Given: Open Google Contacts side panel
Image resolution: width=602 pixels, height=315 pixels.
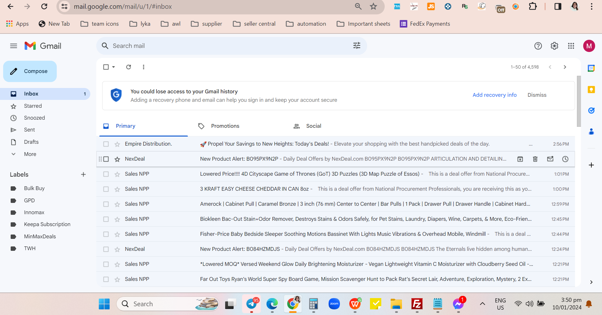Looking at the screenshot, I should click(591, 132).
